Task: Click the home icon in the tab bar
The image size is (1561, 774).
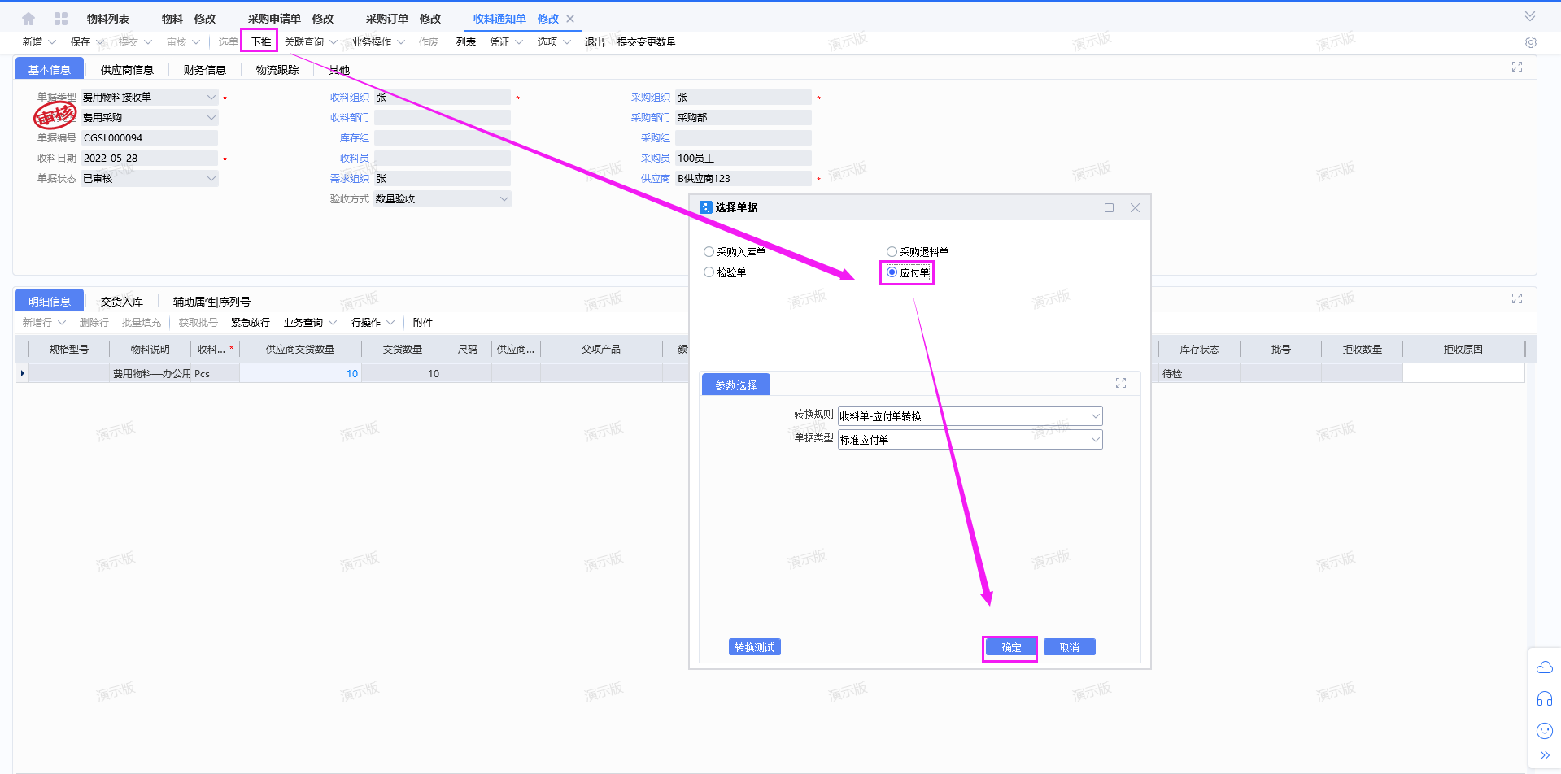Action: click(28, 19)
